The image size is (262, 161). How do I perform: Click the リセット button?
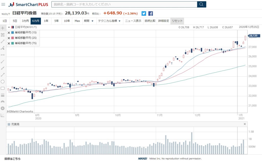pyautogui.click(x=177, y=21)
